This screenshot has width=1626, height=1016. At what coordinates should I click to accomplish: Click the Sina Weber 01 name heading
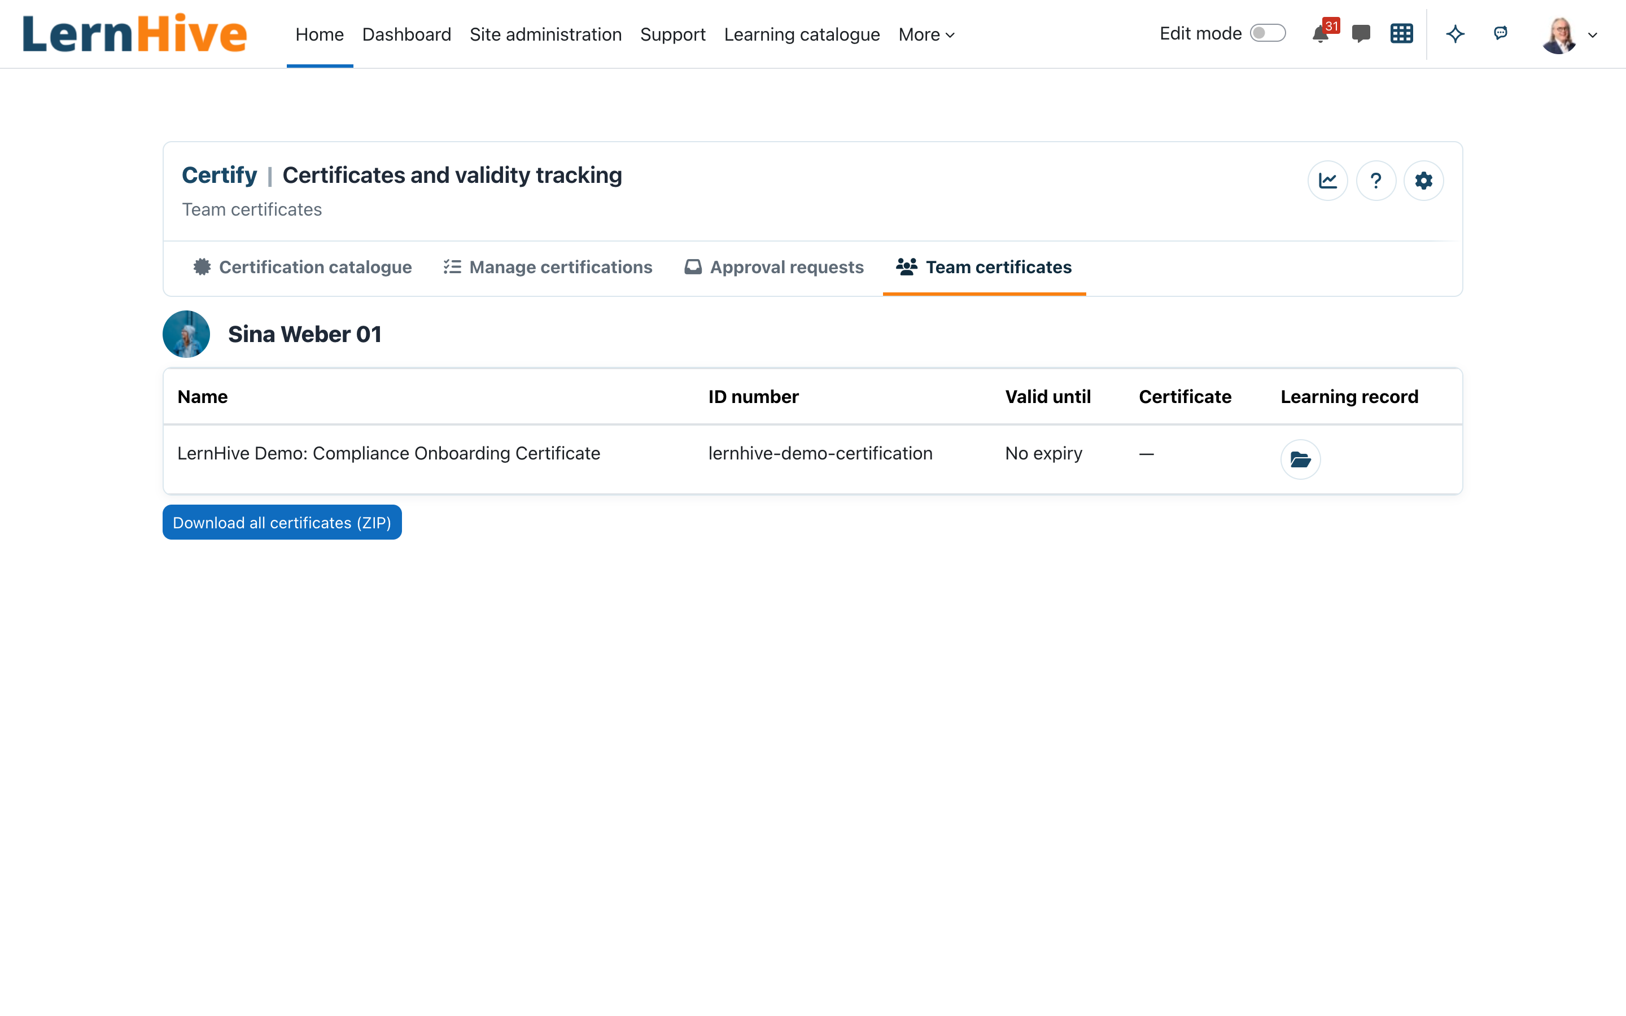coord(304,334)
